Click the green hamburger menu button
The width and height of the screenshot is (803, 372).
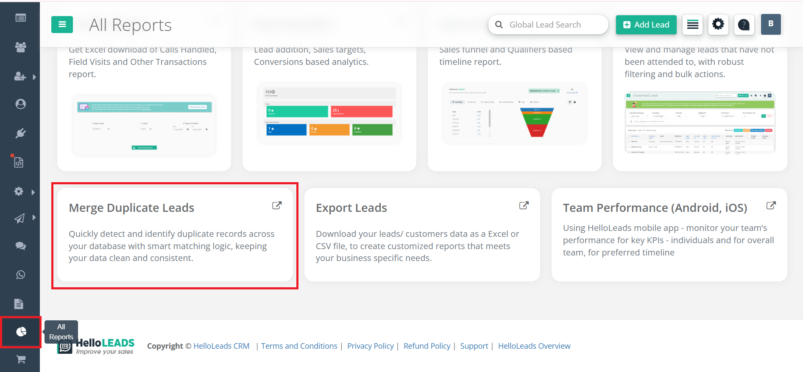(62, 25)
